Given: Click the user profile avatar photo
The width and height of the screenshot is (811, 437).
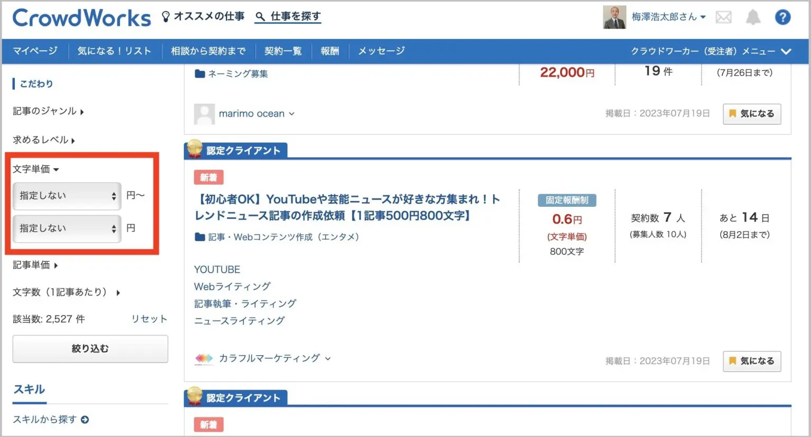Looking at the screenshot, I should pos(614,17).
